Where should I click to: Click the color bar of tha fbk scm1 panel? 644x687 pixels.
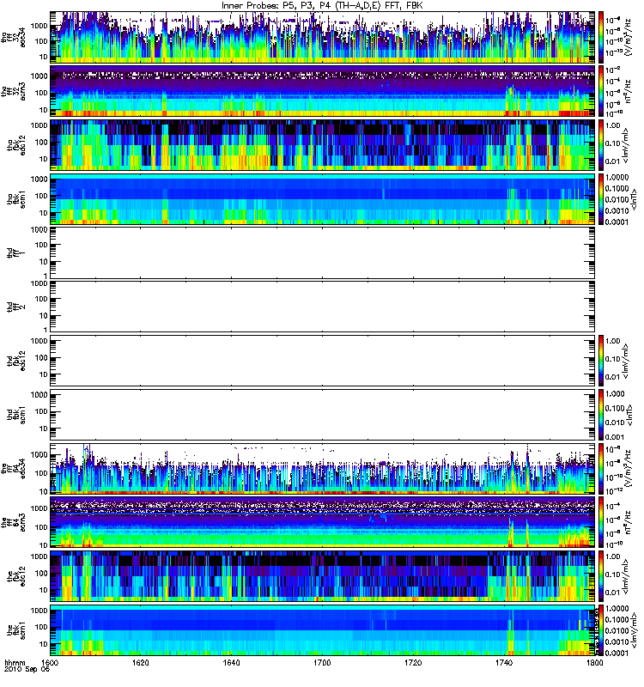click(x=601, y=199)
